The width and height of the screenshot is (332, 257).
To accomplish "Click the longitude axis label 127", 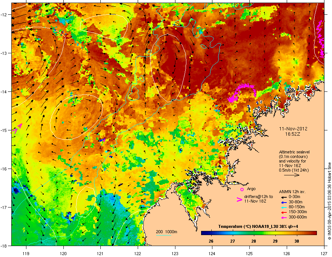I will 324,253.
